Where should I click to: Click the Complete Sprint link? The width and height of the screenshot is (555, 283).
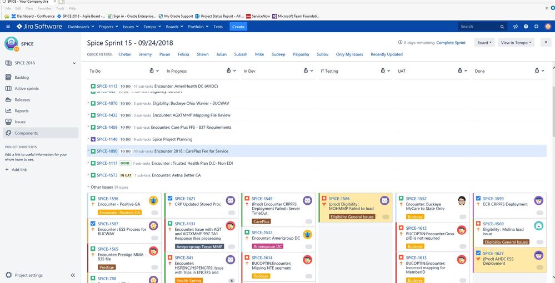click(x=451, y=42)
